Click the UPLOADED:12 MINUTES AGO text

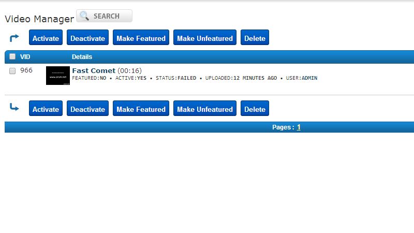(x=241, y=78)
